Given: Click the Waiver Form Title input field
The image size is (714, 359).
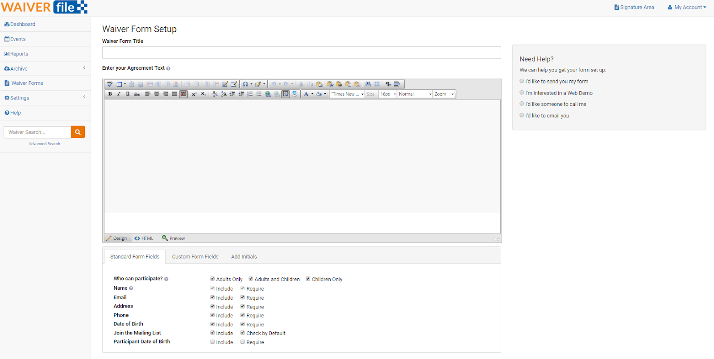Looking at the screenshot, I should tap(301, 53).
